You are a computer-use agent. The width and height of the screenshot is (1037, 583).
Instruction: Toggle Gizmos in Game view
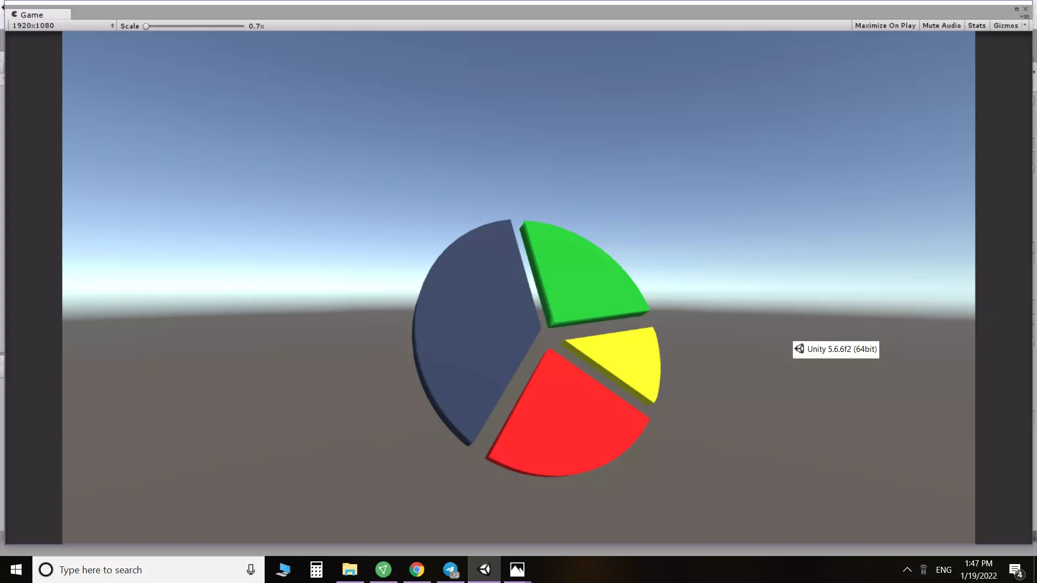(1006, 25)
